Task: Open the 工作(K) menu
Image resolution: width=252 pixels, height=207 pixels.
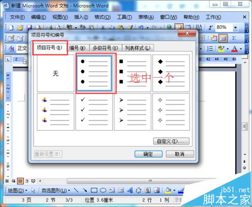Action: click(213, 17)
